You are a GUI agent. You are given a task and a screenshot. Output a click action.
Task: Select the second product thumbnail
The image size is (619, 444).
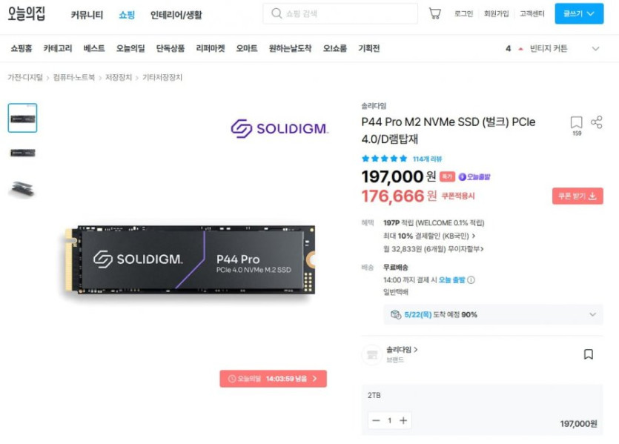(x=22, y=153)
